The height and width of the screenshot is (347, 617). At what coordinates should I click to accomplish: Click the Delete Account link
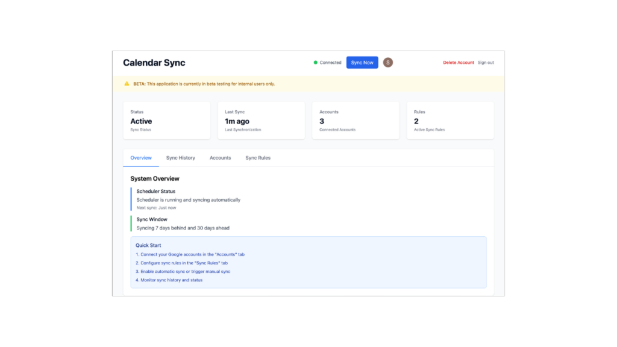[458, 63]
